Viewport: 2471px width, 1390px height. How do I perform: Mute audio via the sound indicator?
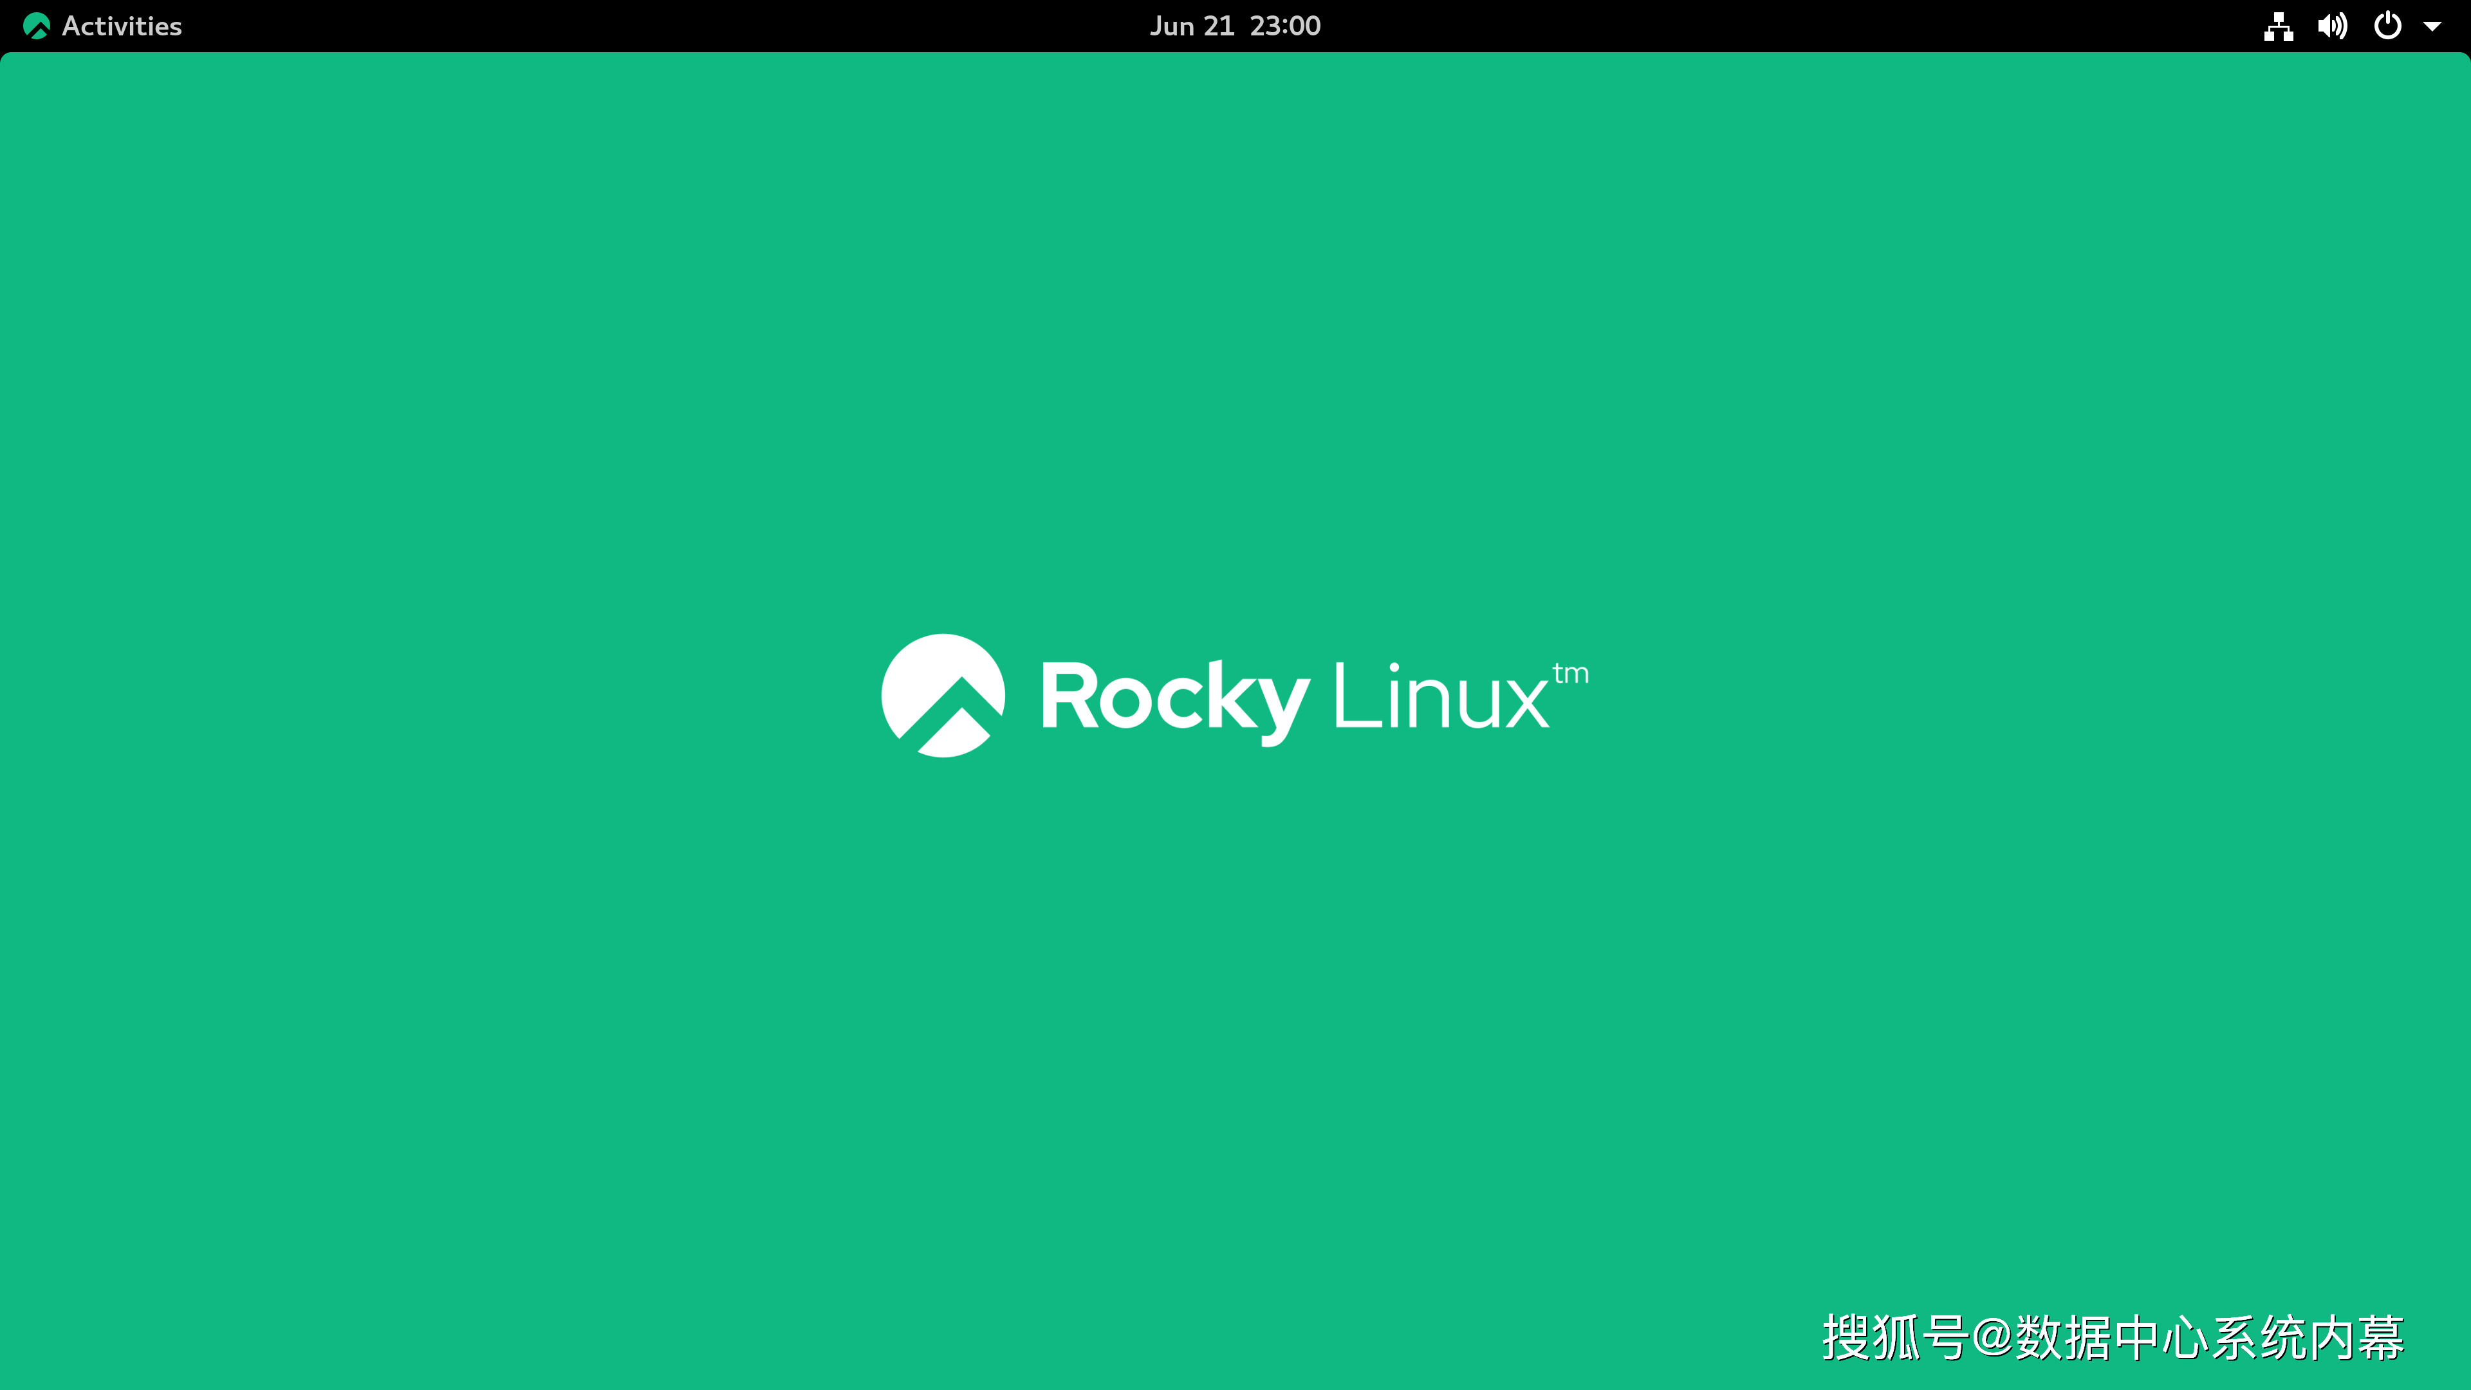[2333, 26]
